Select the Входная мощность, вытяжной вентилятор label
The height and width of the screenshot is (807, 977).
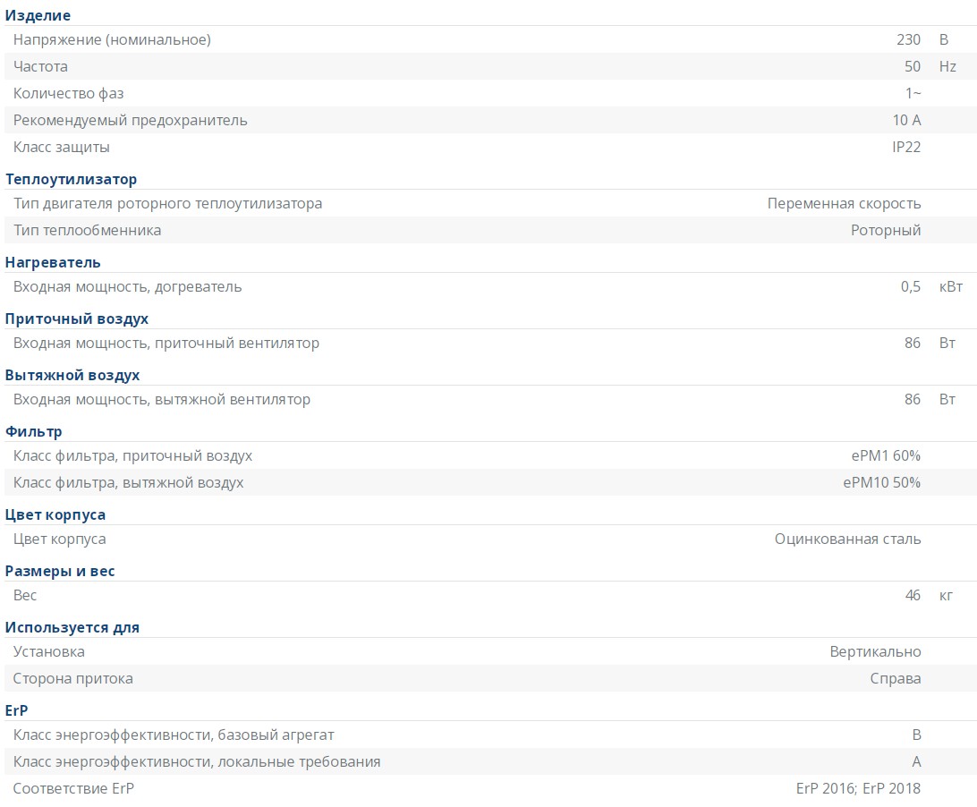[x=161, y=399]
